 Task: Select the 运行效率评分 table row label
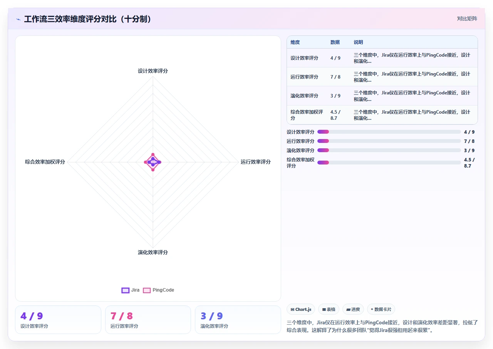point(304,77)
